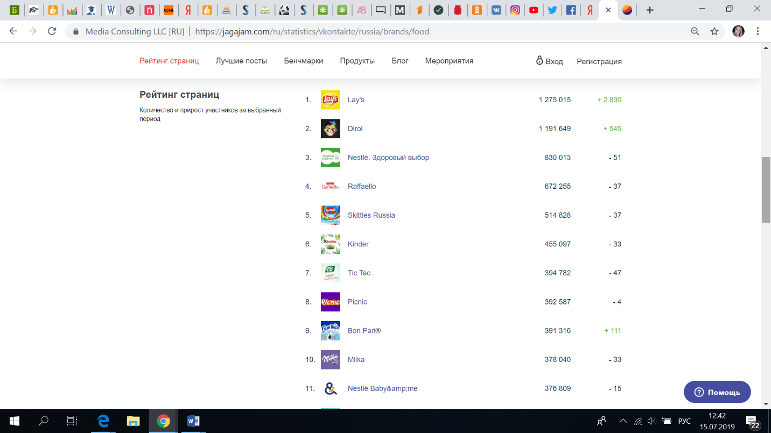This screenshot has height=433, width=771.
Task: Open the Nestlé Baby&amp;me page link
Action: [382, 388]
